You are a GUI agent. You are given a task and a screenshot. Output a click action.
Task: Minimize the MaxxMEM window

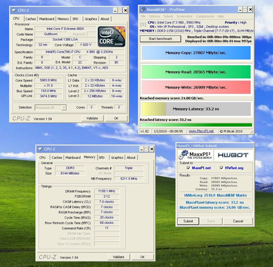(x=240, y=10)
